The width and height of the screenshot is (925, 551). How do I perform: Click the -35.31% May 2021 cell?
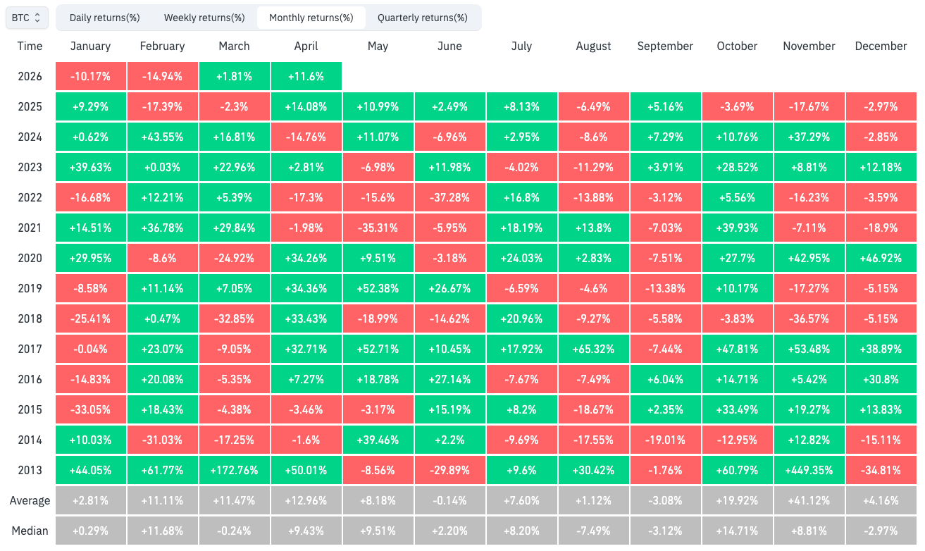click(378, 228)
